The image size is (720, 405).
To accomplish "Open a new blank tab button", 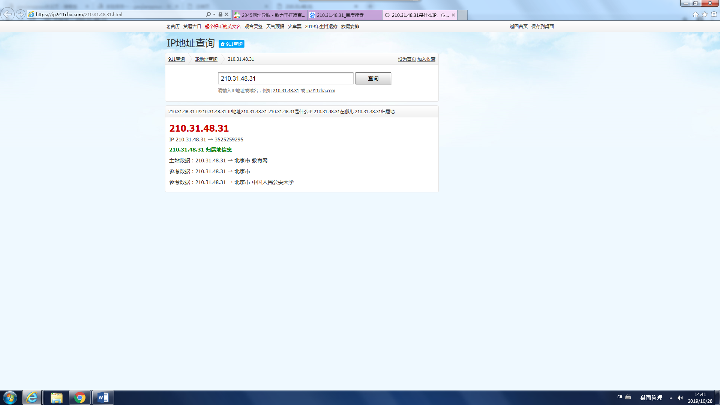I will pyautogui.click(x=463, y=15).
